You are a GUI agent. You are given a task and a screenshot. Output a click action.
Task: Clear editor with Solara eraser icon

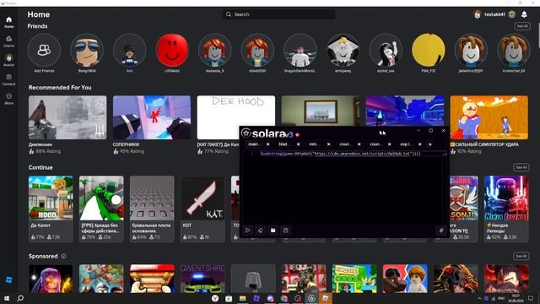261,231
